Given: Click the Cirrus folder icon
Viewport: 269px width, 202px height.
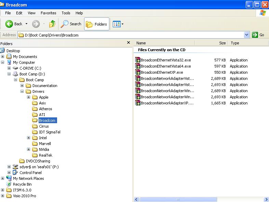Looking at the screenshot, I should pyautogui.click(x=35, y=126).
